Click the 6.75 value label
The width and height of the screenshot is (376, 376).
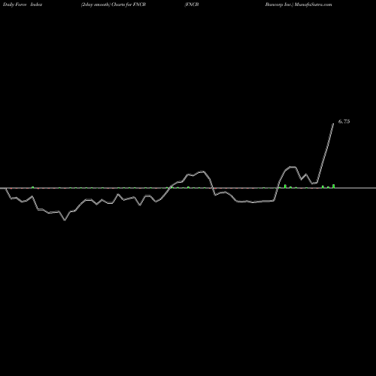344,122
